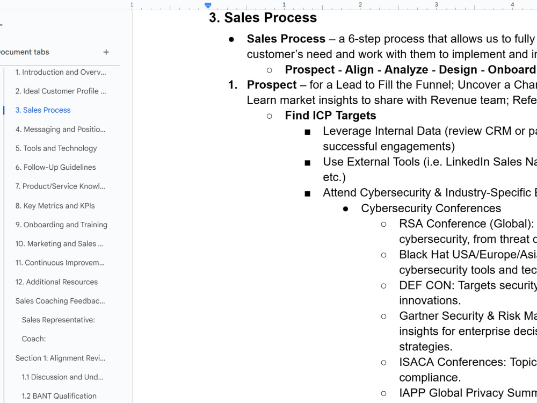The image size is (537, 403).
Task: Jump to '1.1 Discussion and Und...' heading
Action: pyautogui.click(x=63, y=377)
